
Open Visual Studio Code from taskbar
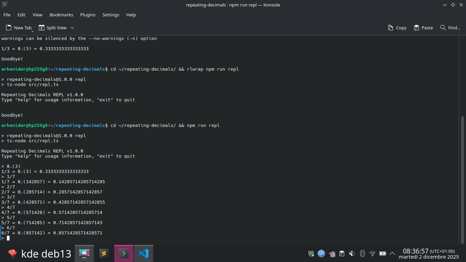pyautogui.click(x=144, y=253)
